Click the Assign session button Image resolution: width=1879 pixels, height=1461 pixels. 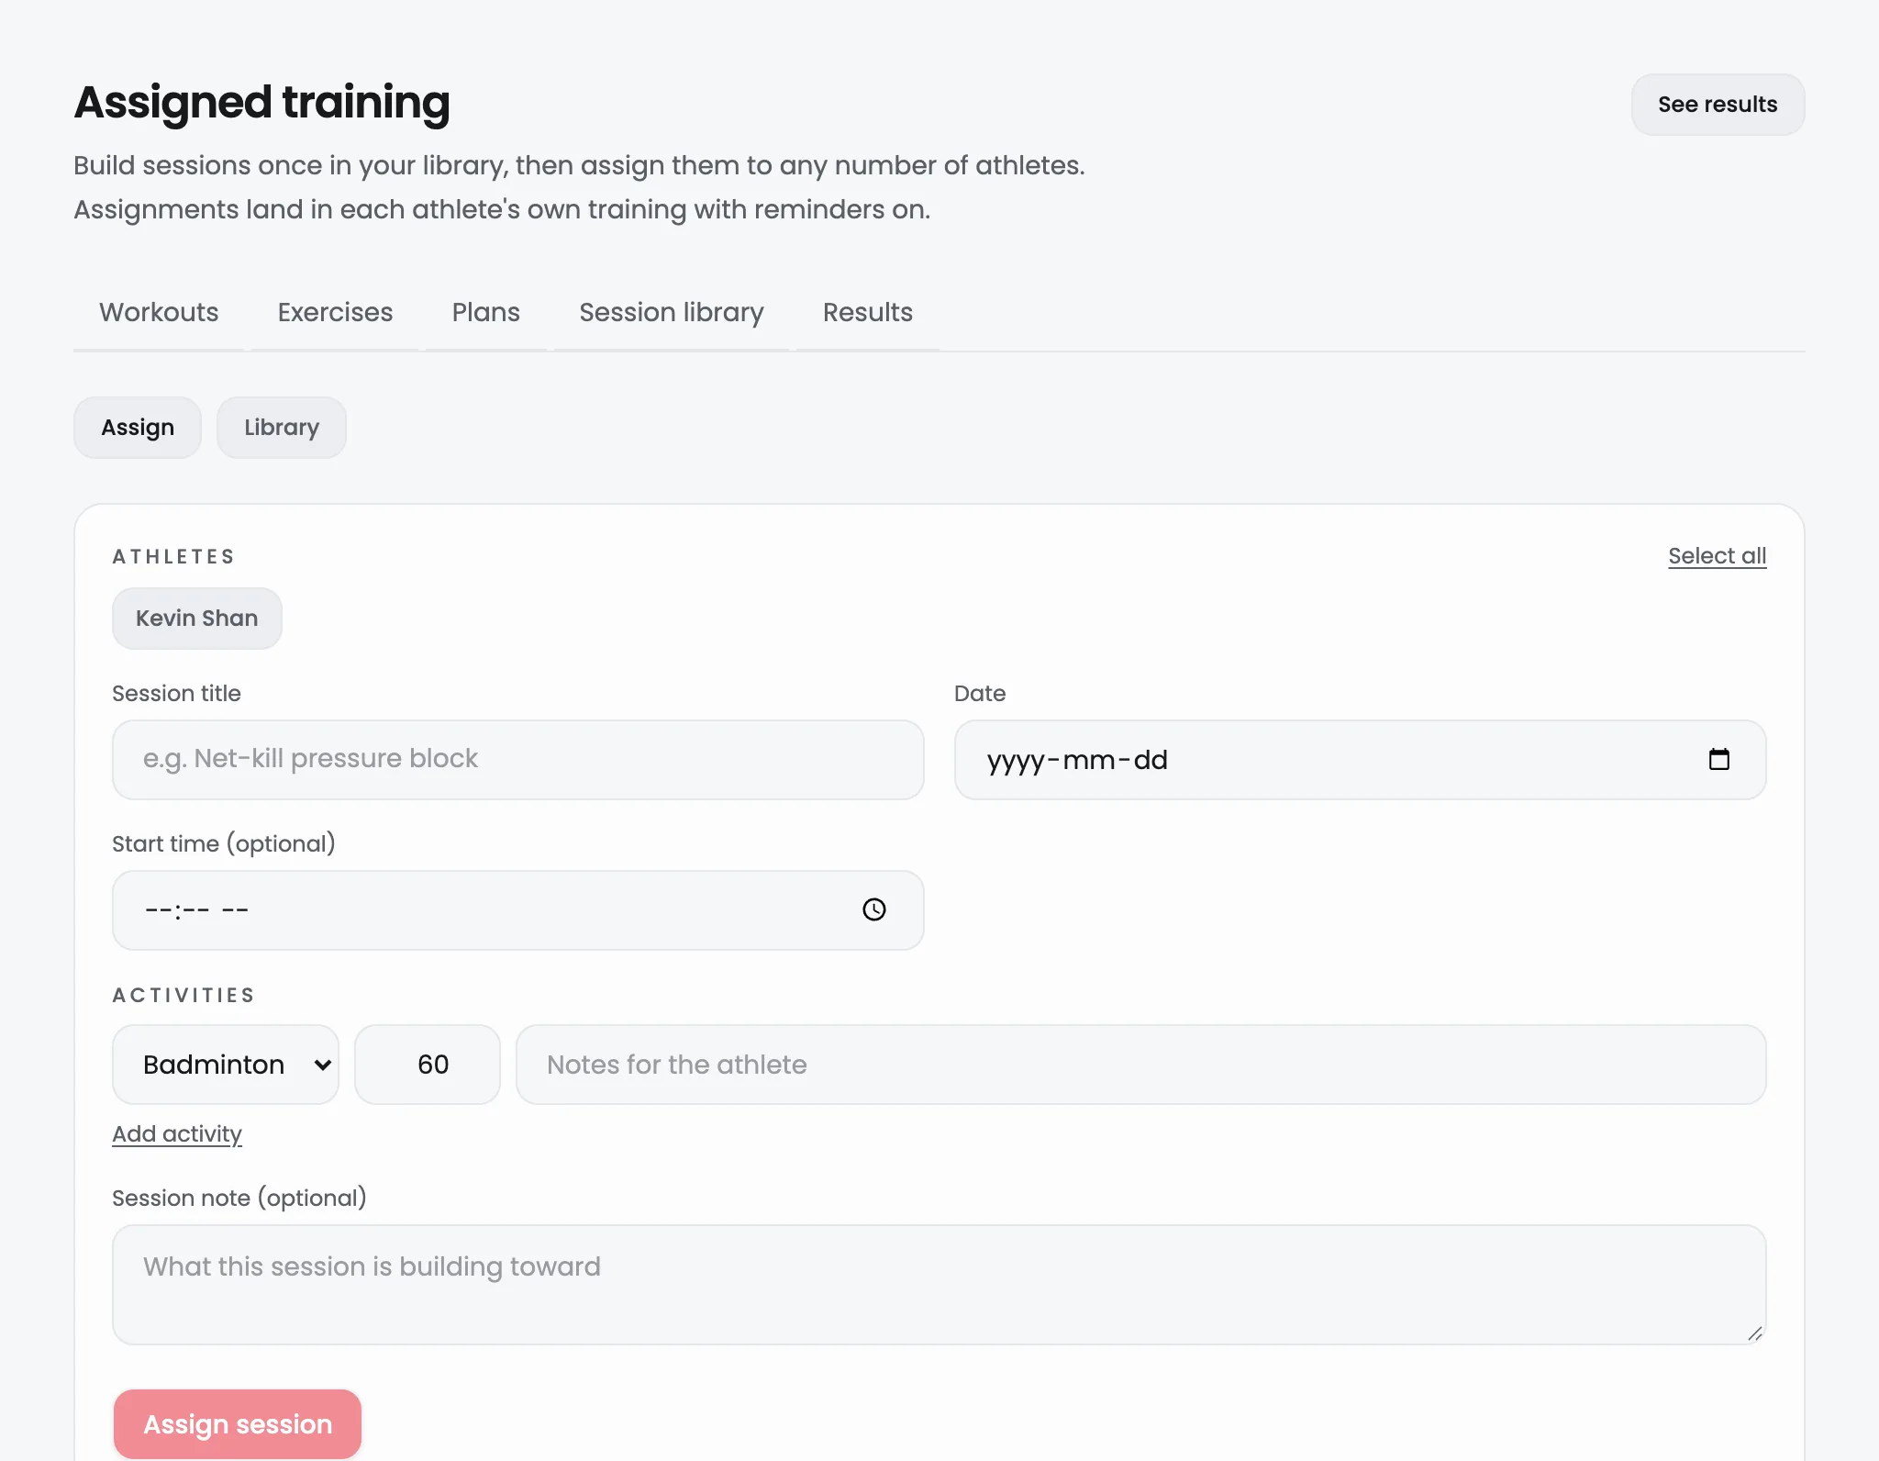238,1424
